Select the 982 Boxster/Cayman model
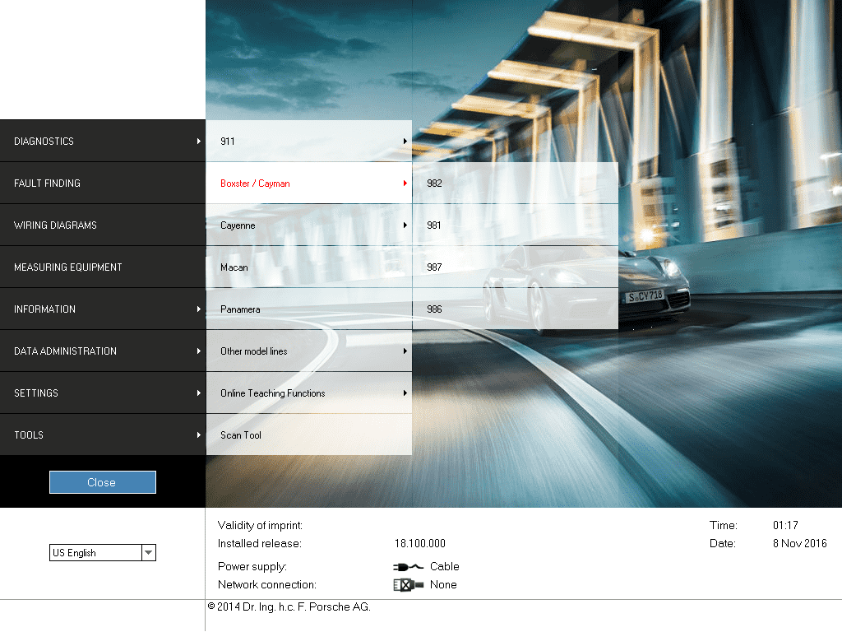Screen dimensions: 842x632 coord(515,184)
